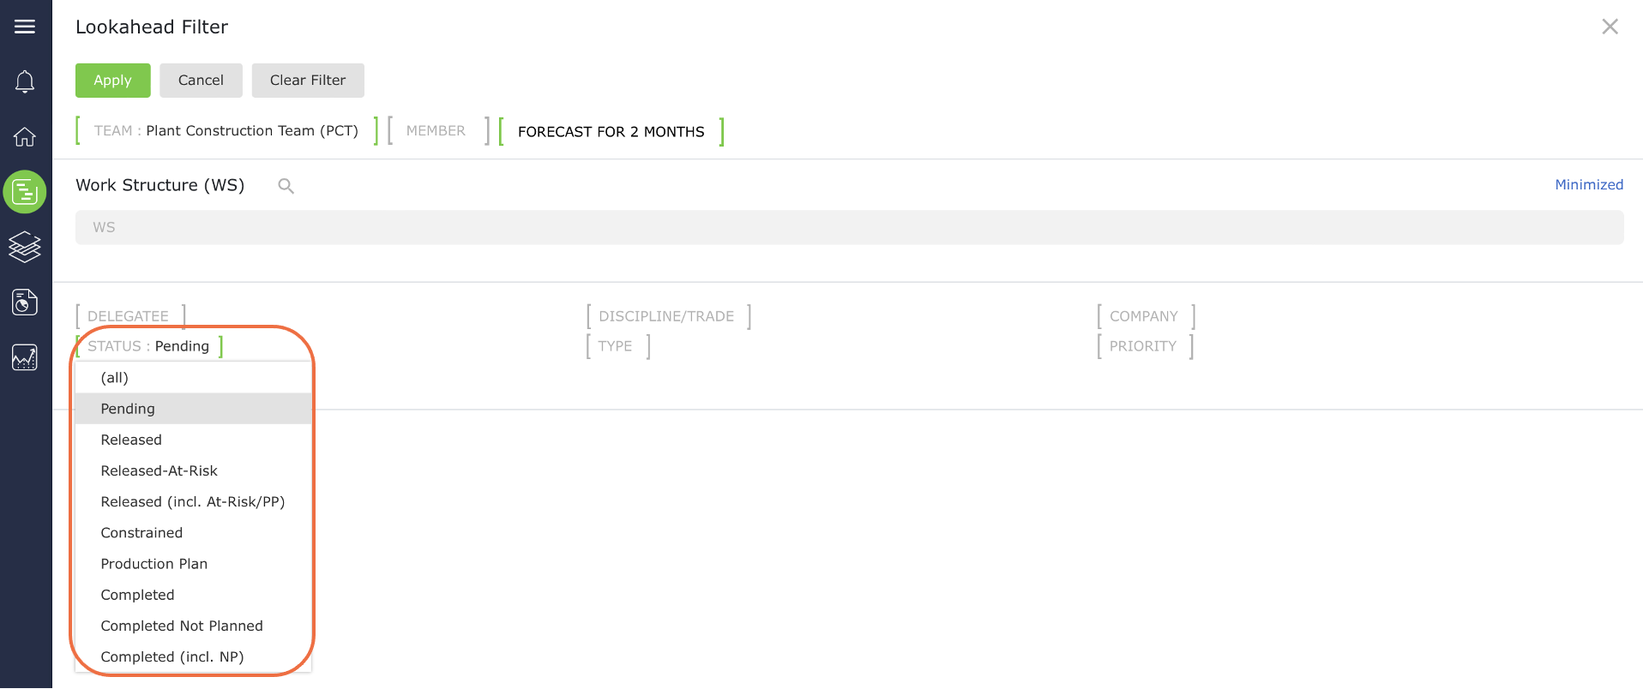Select the green lookahead planning icon
Image resolution: width=1643 pixels, height=689 pixels.
pos(25,191)
